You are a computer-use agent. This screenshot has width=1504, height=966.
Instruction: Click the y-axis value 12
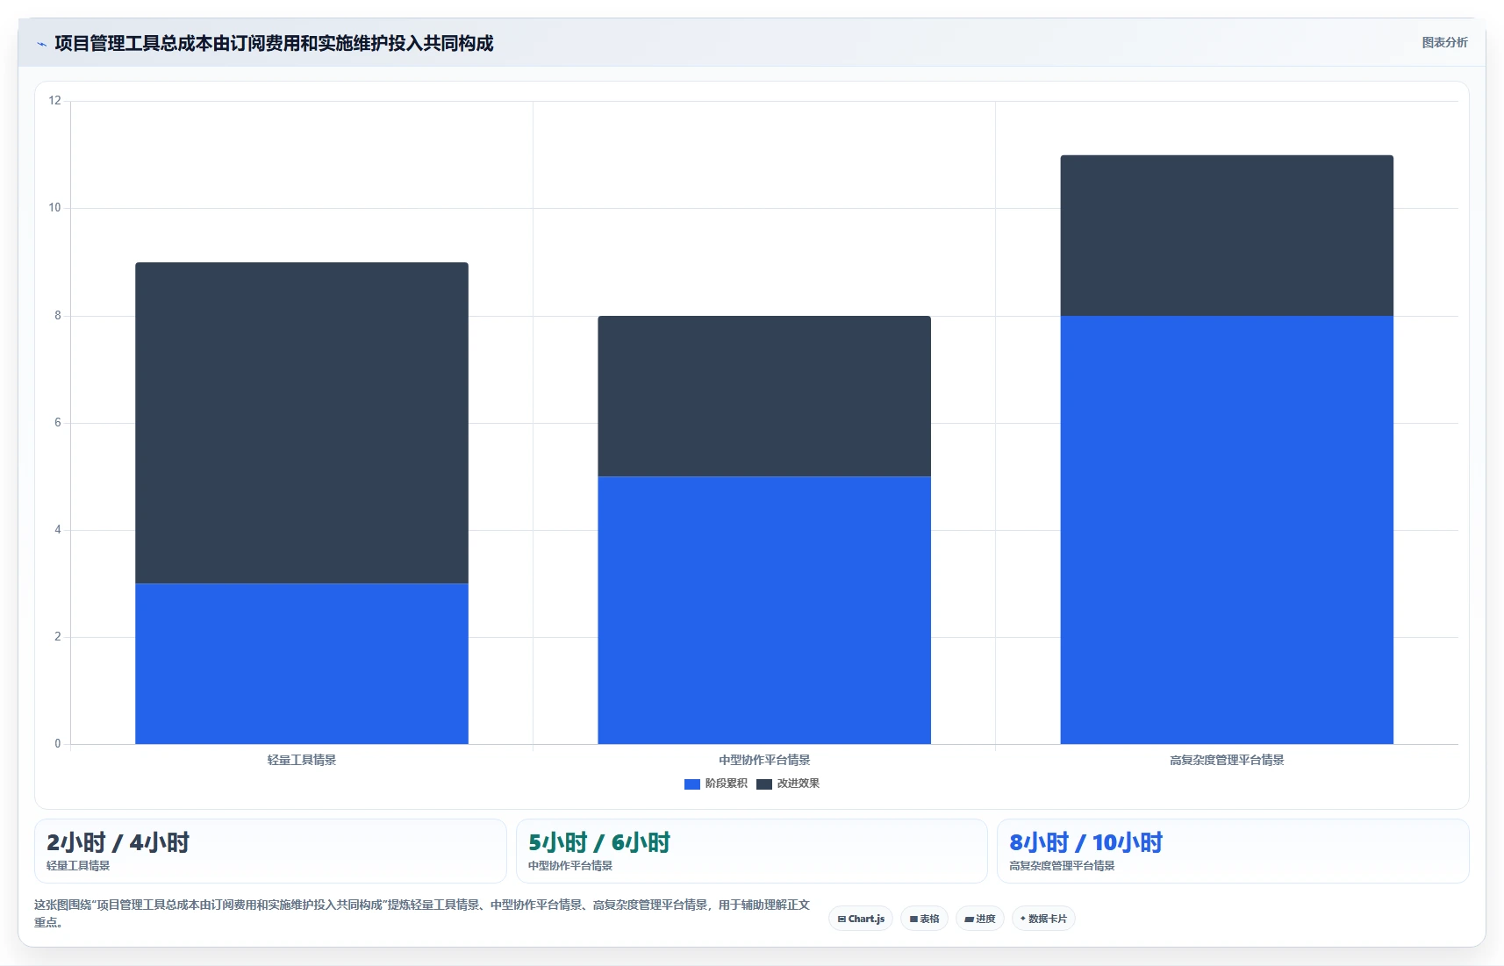55,101
